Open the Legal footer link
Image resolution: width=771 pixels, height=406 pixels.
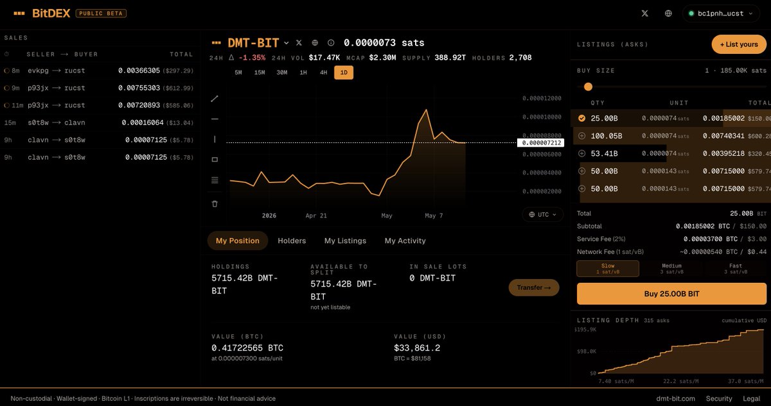tap(752, 398)
